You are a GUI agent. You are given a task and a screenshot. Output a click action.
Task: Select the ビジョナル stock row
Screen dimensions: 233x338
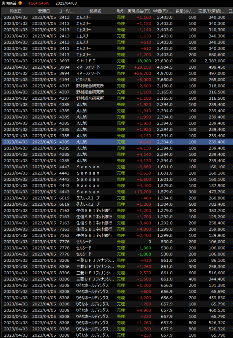115,80
